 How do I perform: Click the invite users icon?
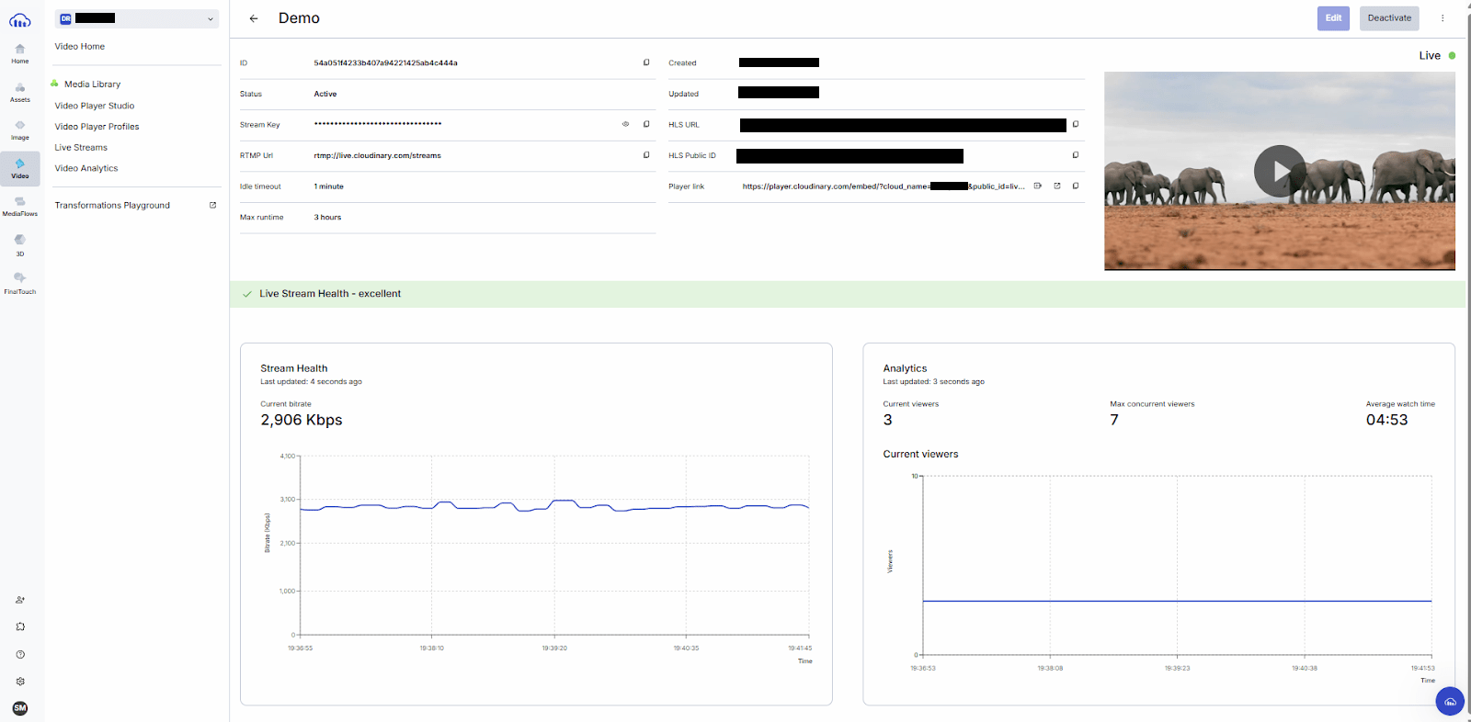point(20,600)
